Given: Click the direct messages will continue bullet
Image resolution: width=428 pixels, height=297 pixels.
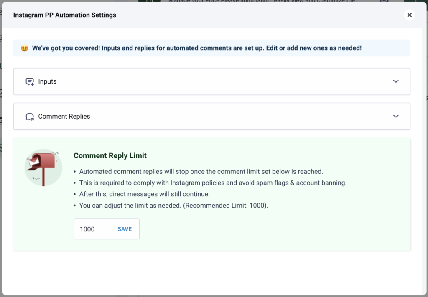Looking at the screenshot, I should pos(144,194).
